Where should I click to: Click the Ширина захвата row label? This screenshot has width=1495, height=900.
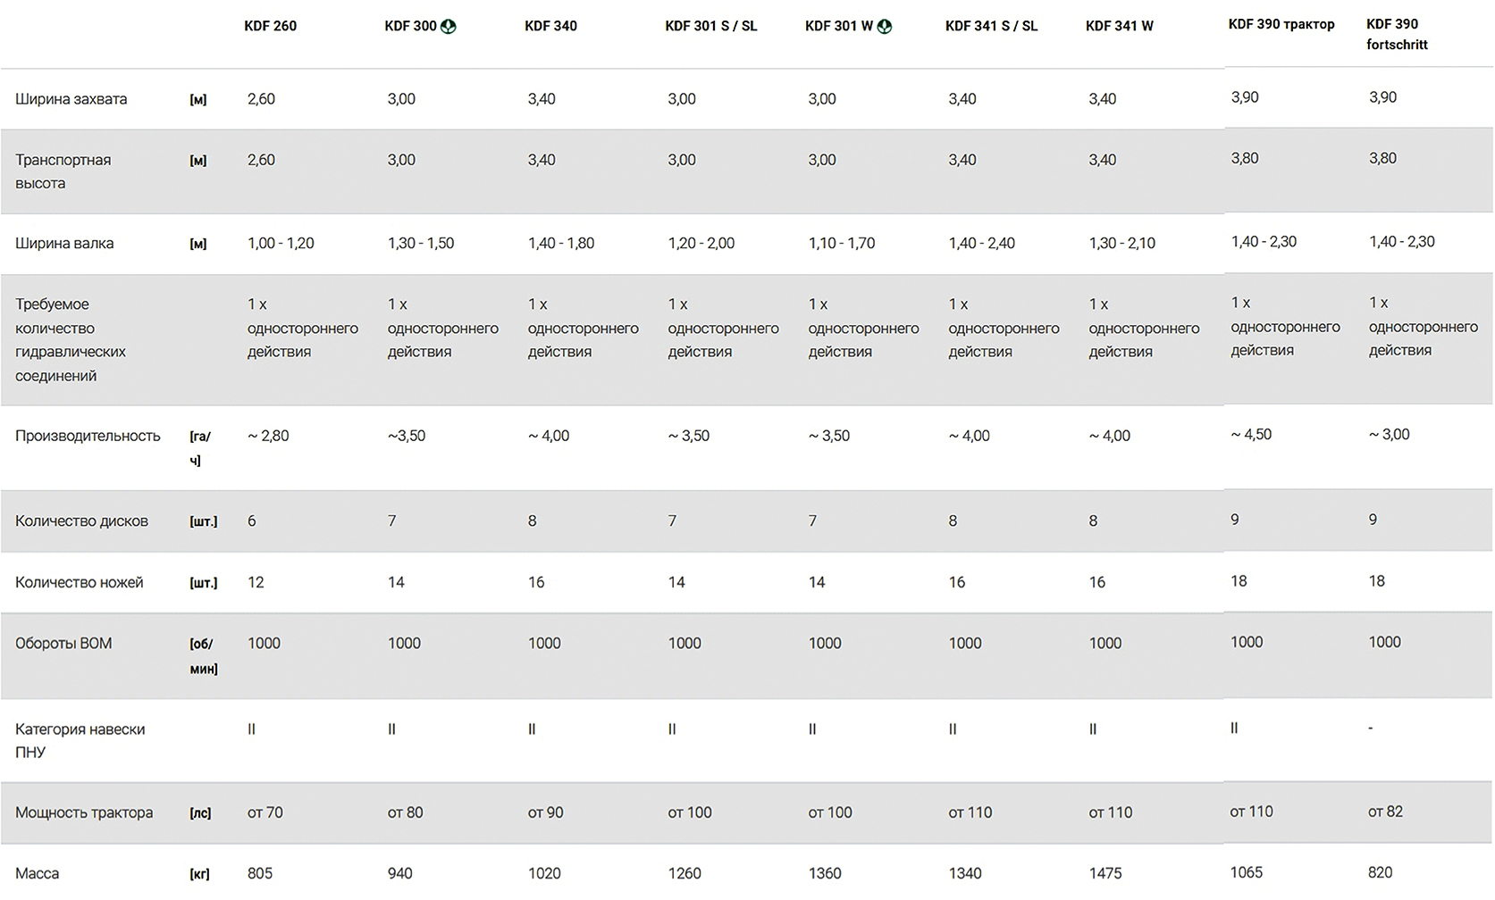pos(71,99)
